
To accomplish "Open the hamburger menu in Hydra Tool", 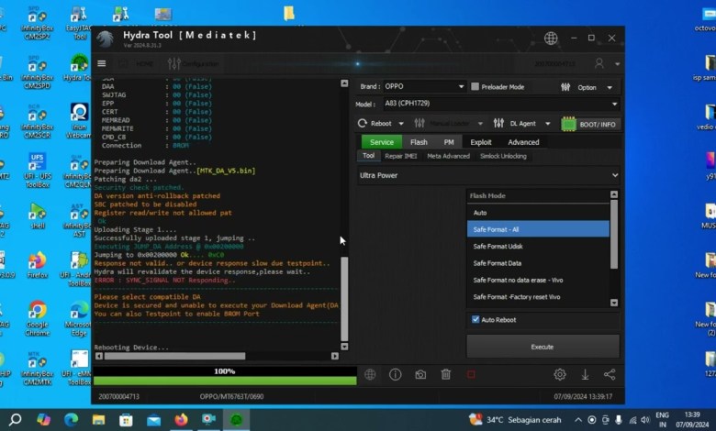I will [102, 63].
